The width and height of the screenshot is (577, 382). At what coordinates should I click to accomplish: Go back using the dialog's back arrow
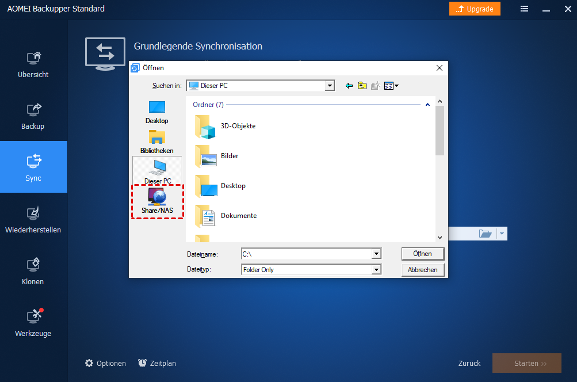[349, 86]
